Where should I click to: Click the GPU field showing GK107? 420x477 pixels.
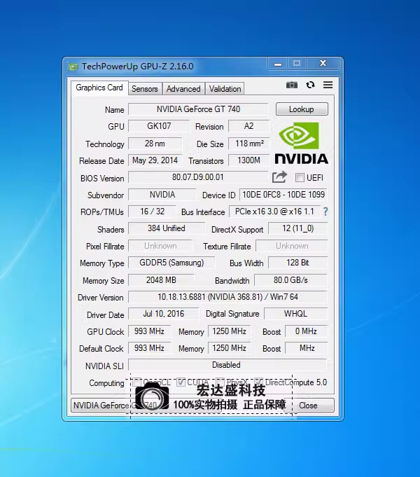click(x=159, y=126)
